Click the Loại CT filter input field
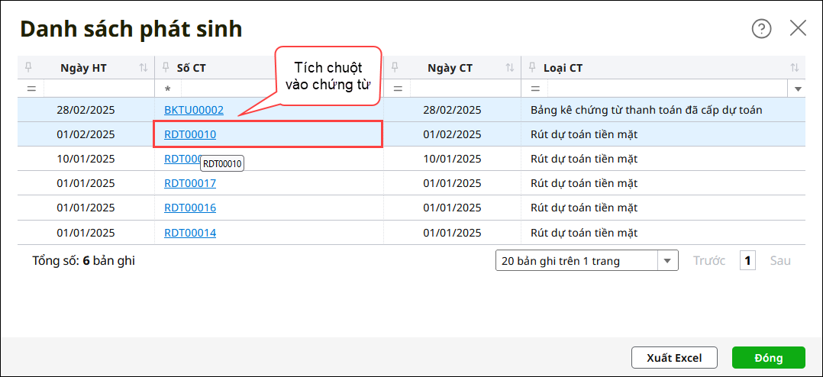Viewport: 823px width, 377px height. [667, 89]
